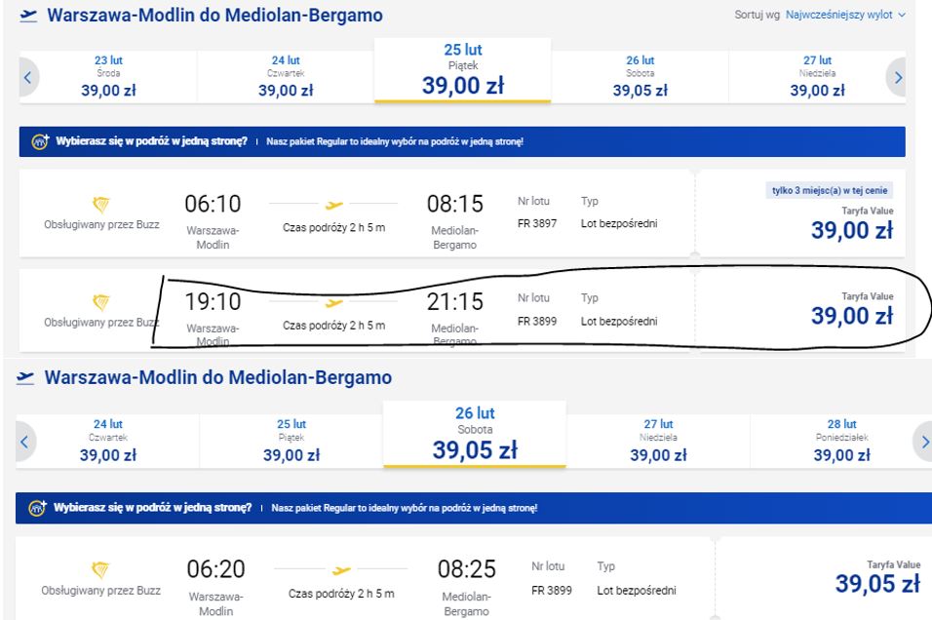Select 23 lut Środa date tab

pyautogui.click(x=108, y=77)
